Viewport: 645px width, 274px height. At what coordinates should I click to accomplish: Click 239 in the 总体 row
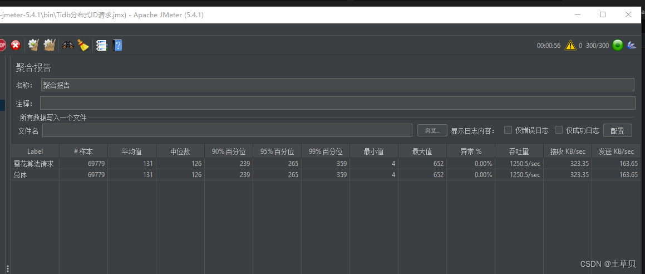[x=244, y=174]
